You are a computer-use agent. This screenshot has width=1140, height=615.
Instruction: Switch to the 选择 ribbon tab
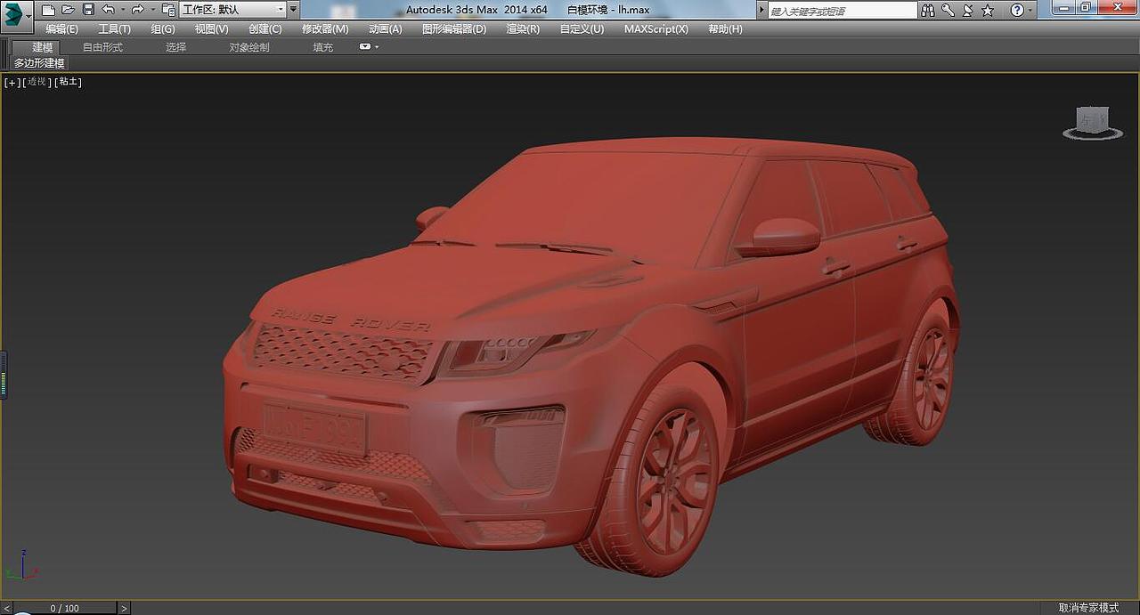(x=175, y=47)
